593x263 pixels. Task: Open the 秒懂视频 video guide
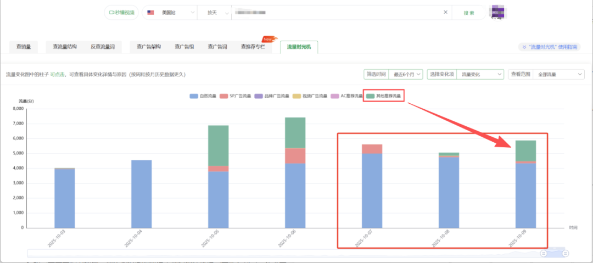[x=121, y=13]
